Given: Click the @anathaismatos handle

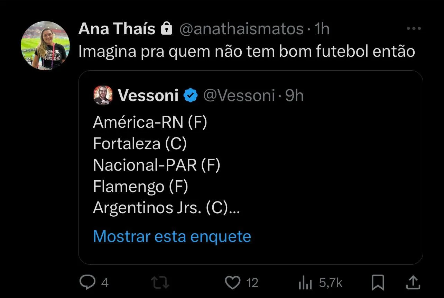Looking at the screenshot, I should pos(241,29).
